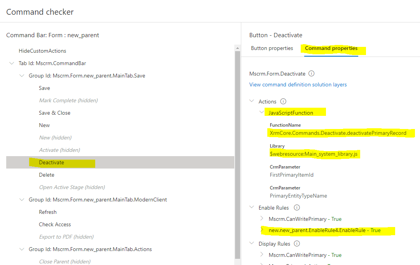Select the Delete command item

point(47,175)
